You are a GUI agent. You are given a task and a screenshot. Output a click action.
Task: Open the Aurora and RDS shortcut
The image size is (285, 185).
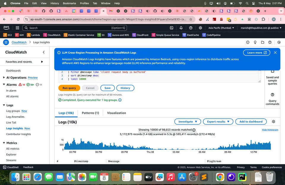point(118,35)
